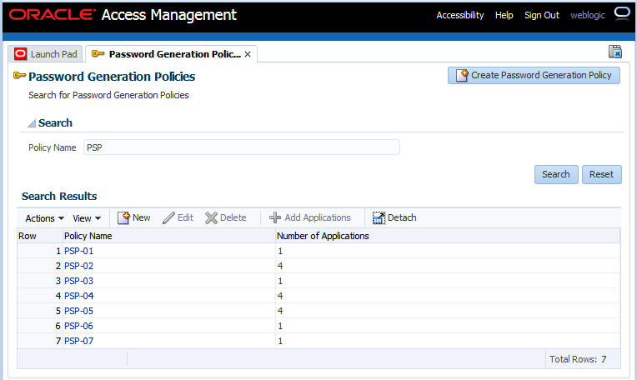Click the Total Rows: 7 footer text
This screenshot has height=380, width=637.
pyautogui.click(x=578, y=359)
